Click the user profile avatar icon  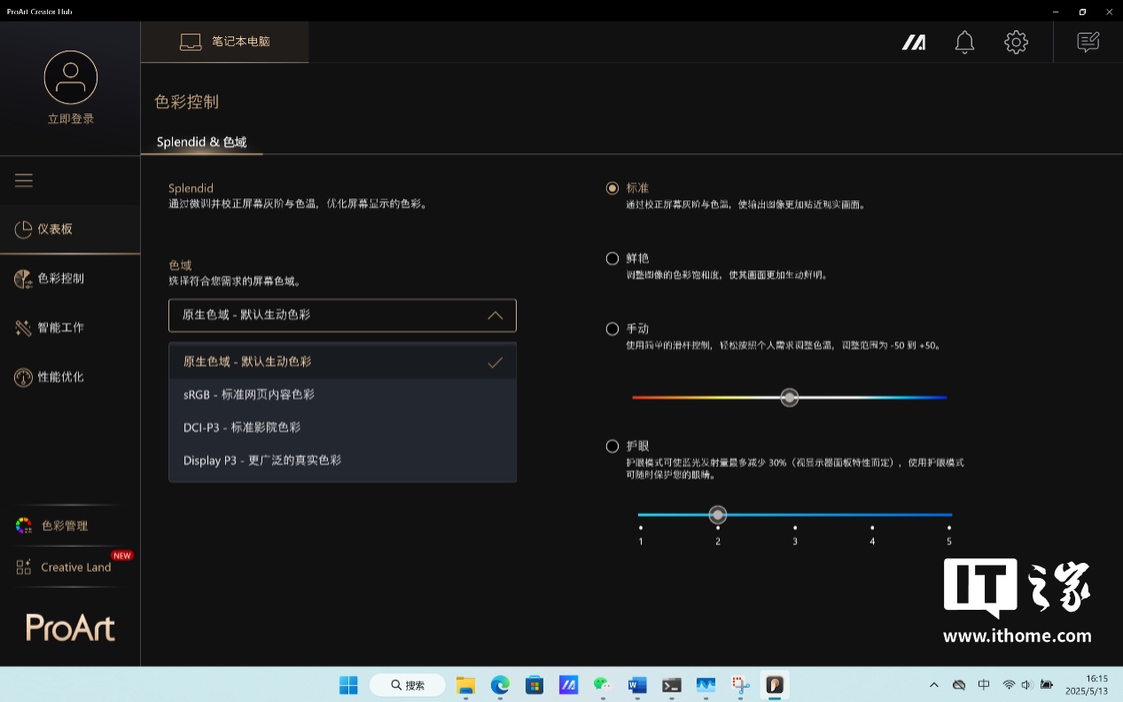[70, 77]
